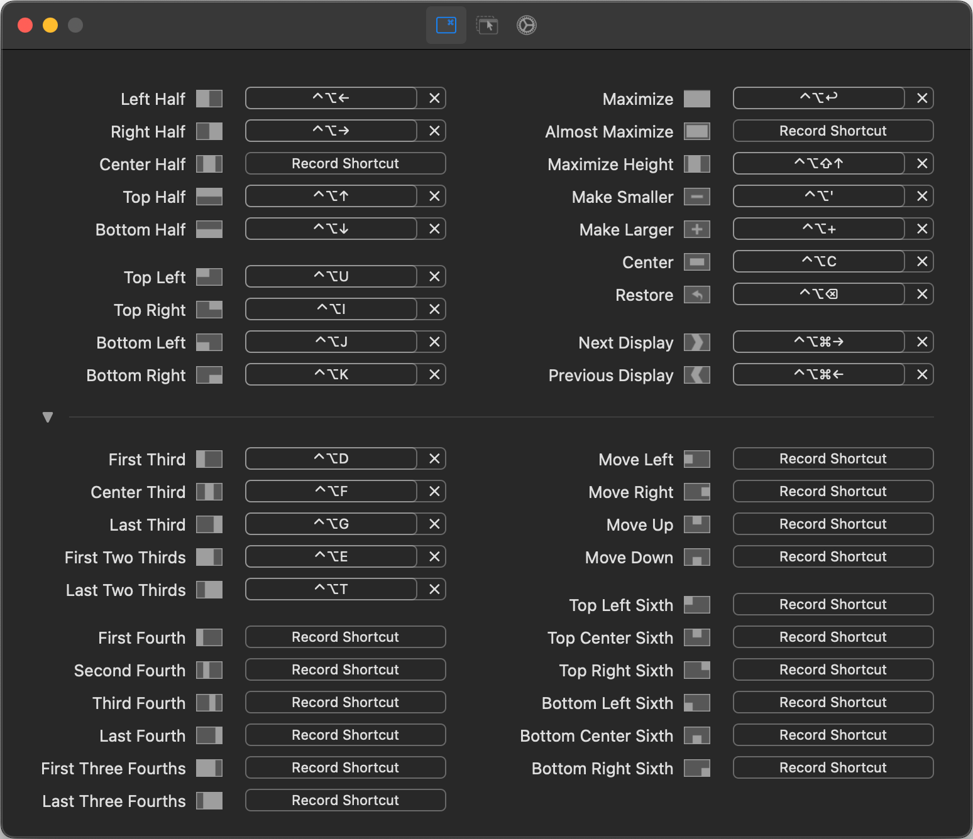Click the Last Three Fourths icon
Screen dimensions: 973x839
pos(209,801)
